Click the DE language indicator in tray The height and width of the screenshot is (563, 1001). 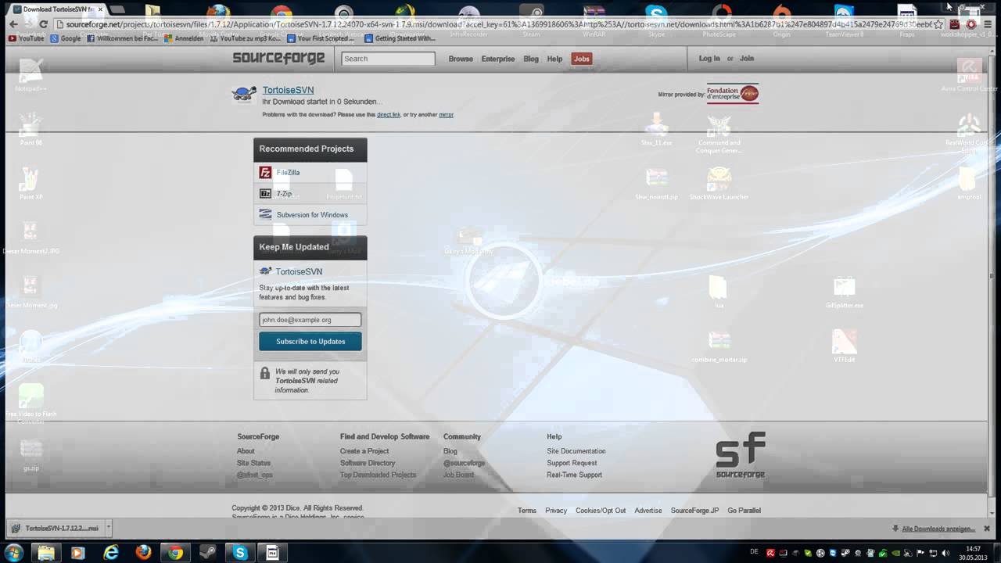(x=754, y=551)
